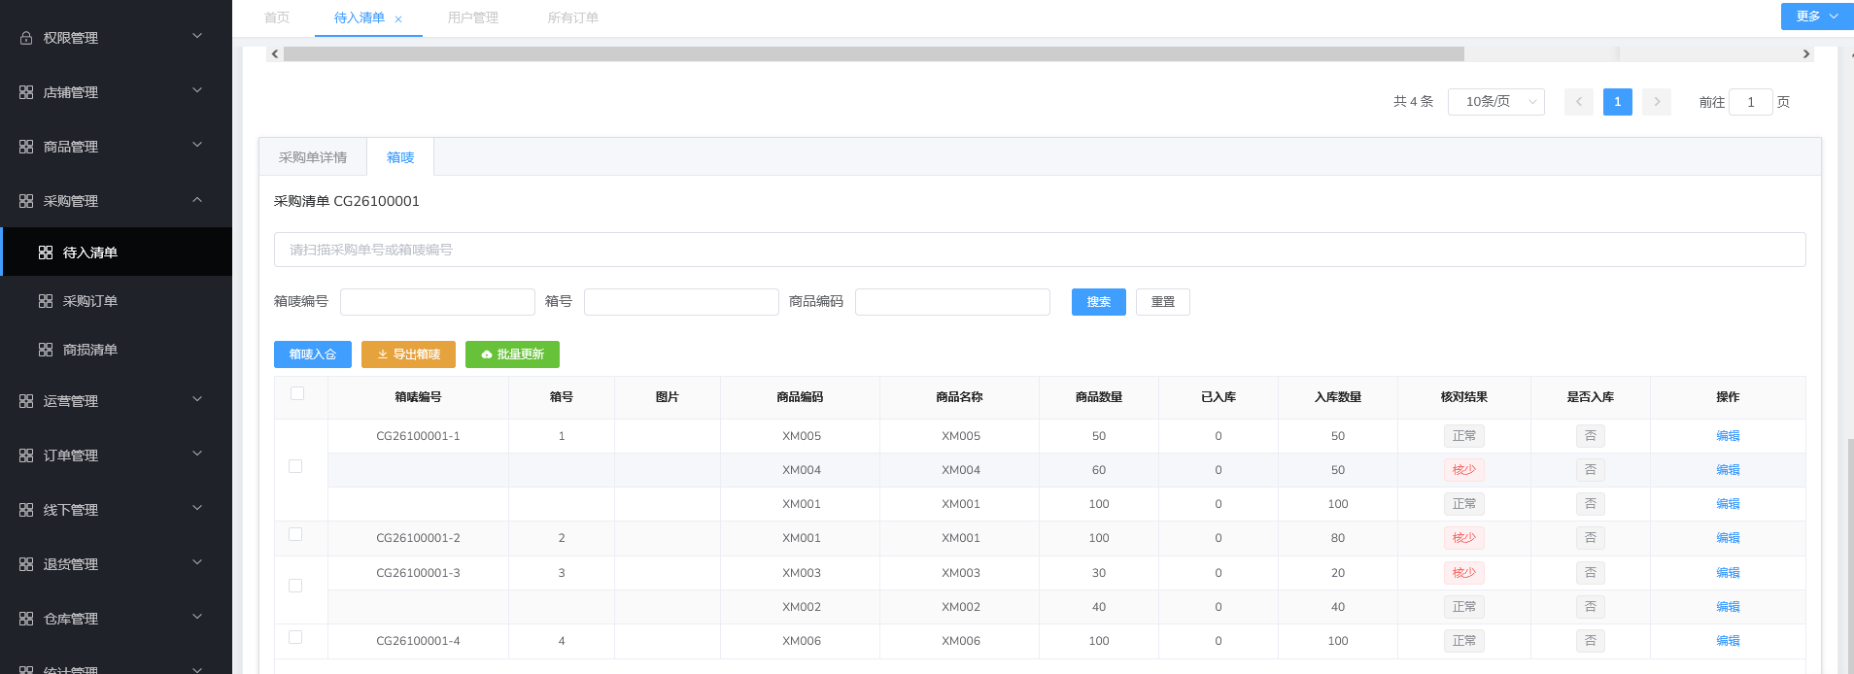
Task: Click the 重置 button
Action: pyautogui.click(x=1163, y=302)
